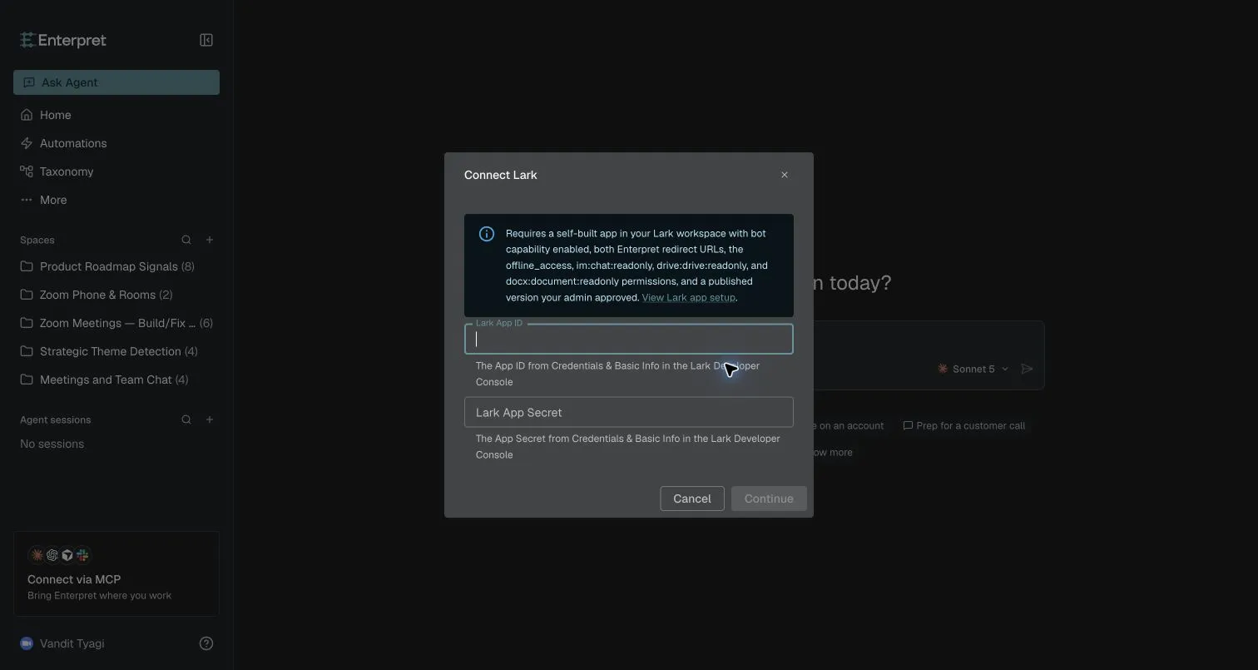Open Strategic Theme Detection space
This screenshot has width=1258, height=670.
point(116,351)
